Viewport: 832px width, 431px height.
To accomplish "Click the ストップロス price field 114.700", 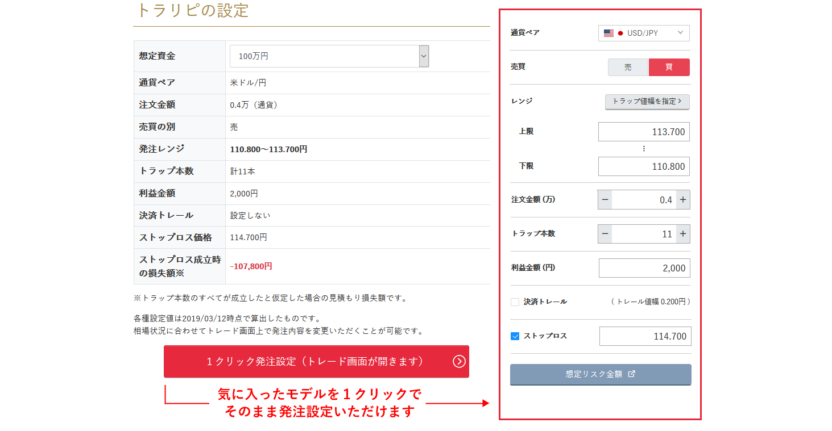I will pyautogui.click(x=645, y=336).
